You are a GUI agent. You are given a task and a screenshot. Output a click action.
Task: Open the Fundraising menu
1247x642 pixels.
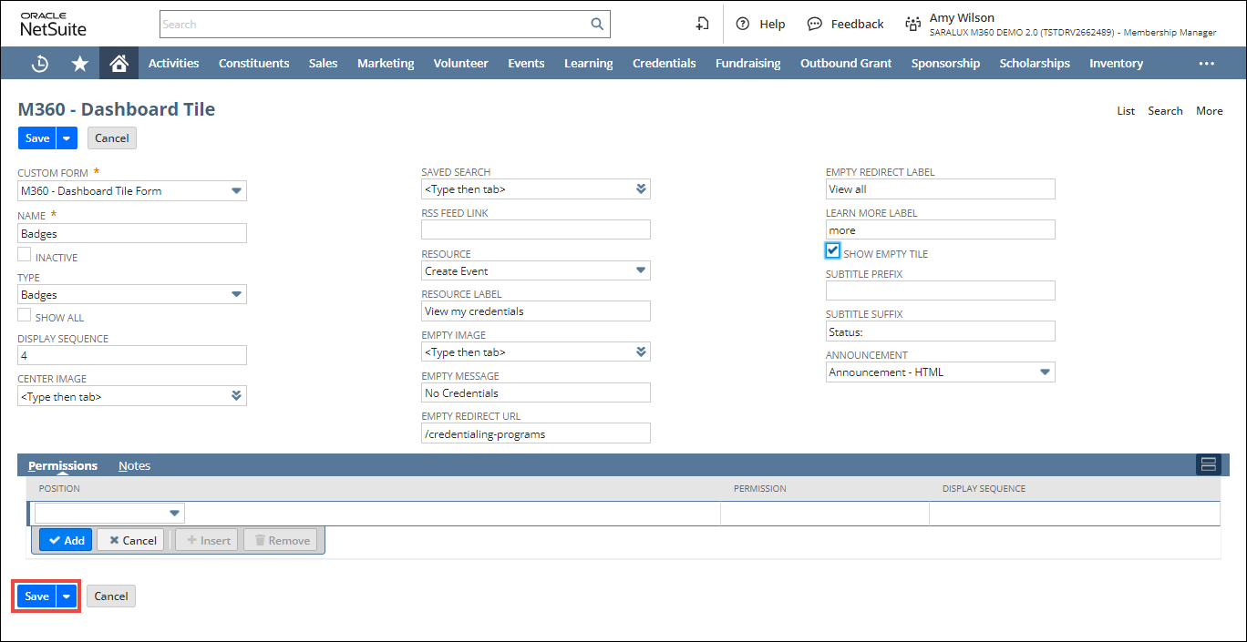[x=747, y=64]
